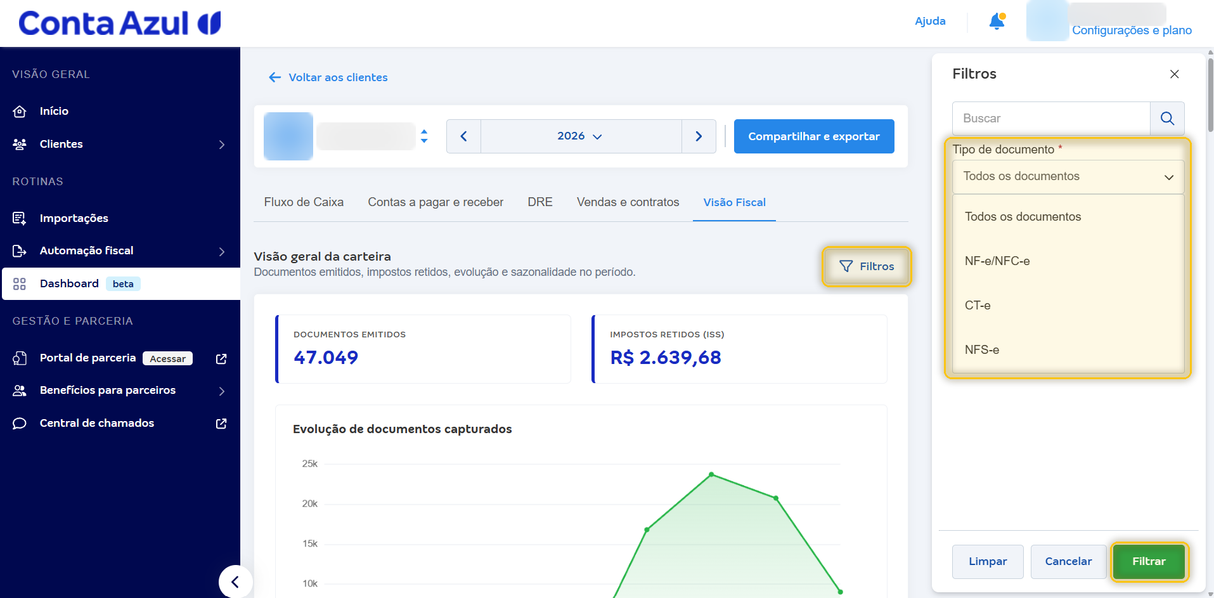The height and width of the screenshot is (598, 1214).
Task: Click the back arrow beside Voltar aos clientes
Action: tap(274, 77)
